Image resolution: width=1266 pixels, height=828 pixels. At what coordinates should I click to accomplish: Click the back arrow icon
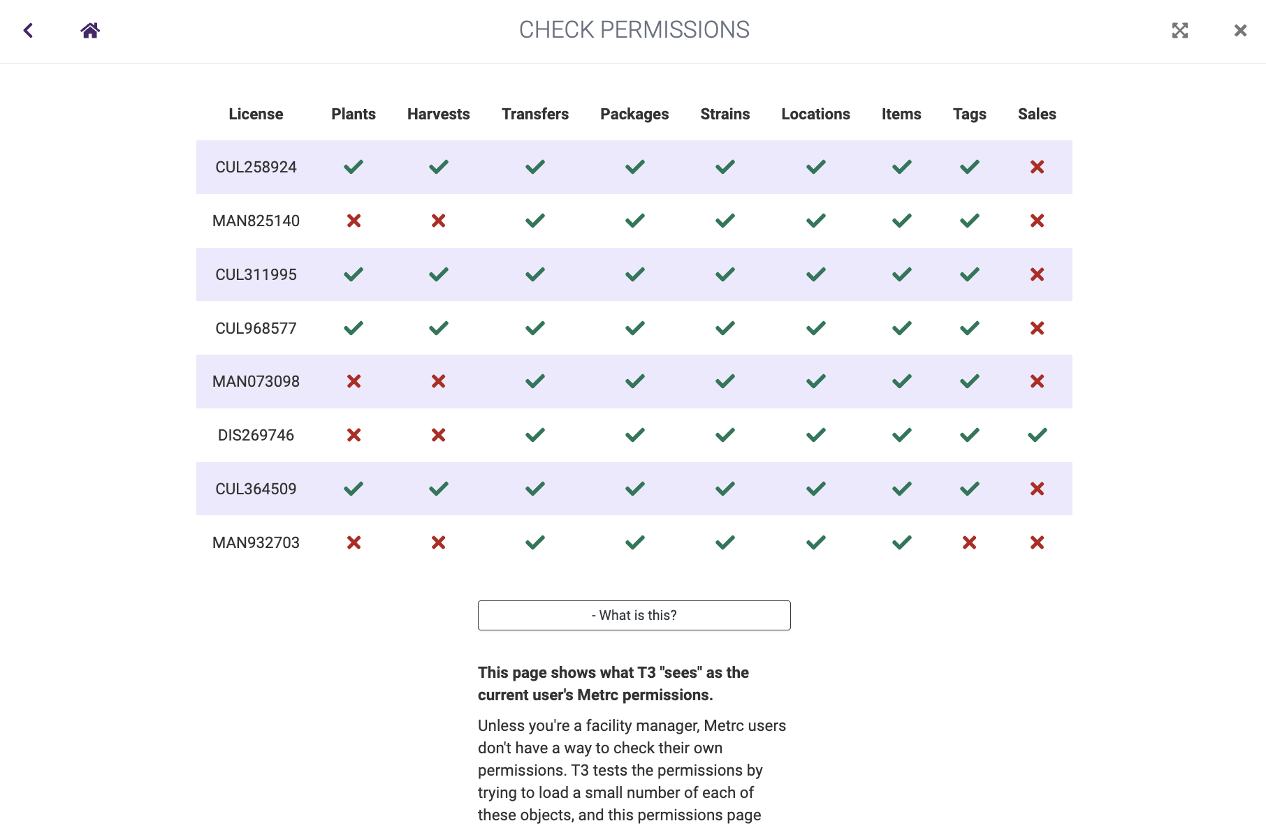29,30
